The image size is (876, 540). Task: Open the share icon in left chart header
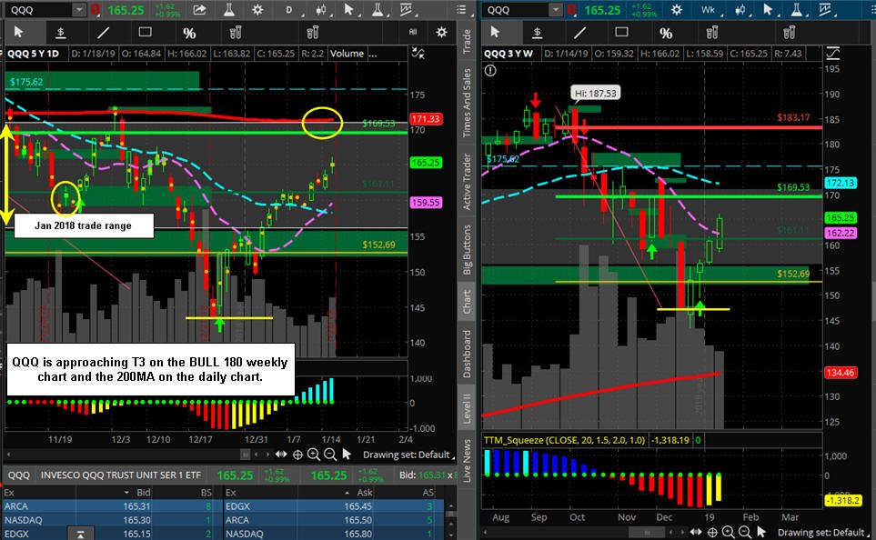199,9
